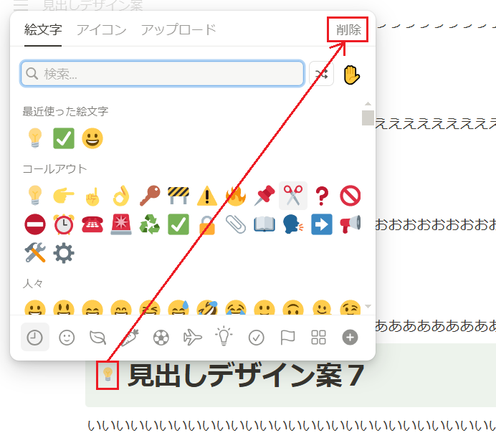
Task: Open the アップロード tab
Action: point(178,29)
